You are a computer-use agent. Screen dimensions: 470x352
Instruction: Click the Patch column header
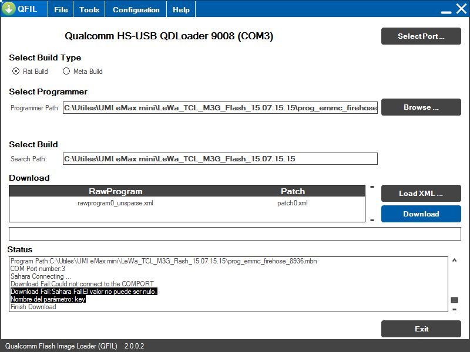pyautogui.click(x=293, y=191)
